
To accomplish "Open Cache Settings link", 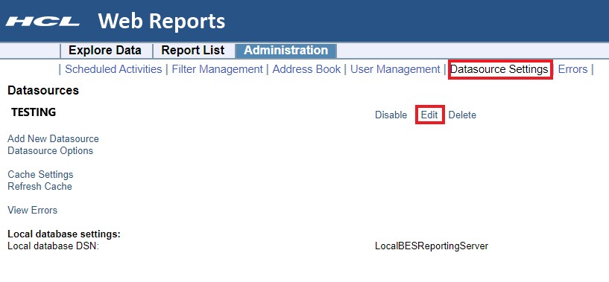I will tap(40, 174).
